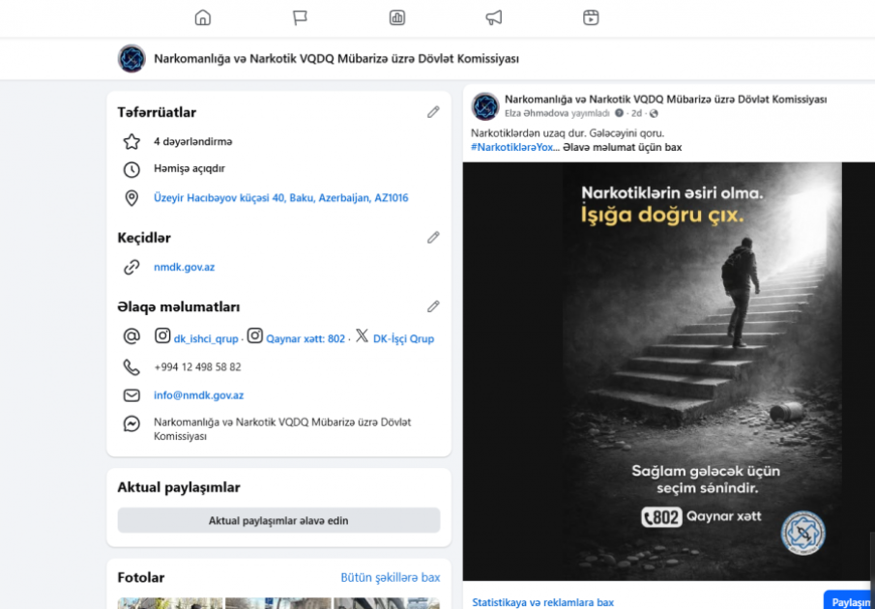Click the Pages flag icon
Viewport: 875px width, 609px height.
point(300,17)
